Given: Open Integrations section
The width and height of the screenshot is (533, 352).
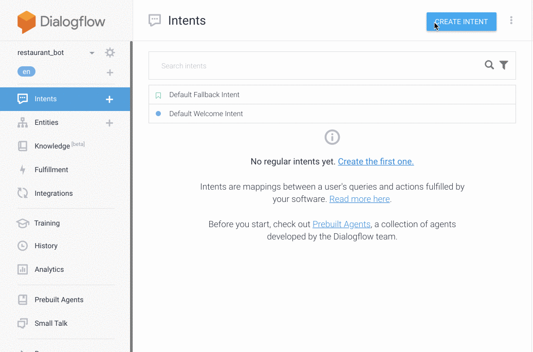Looking at the screenshot, I should pyautogui.click(x=53, y=193).
